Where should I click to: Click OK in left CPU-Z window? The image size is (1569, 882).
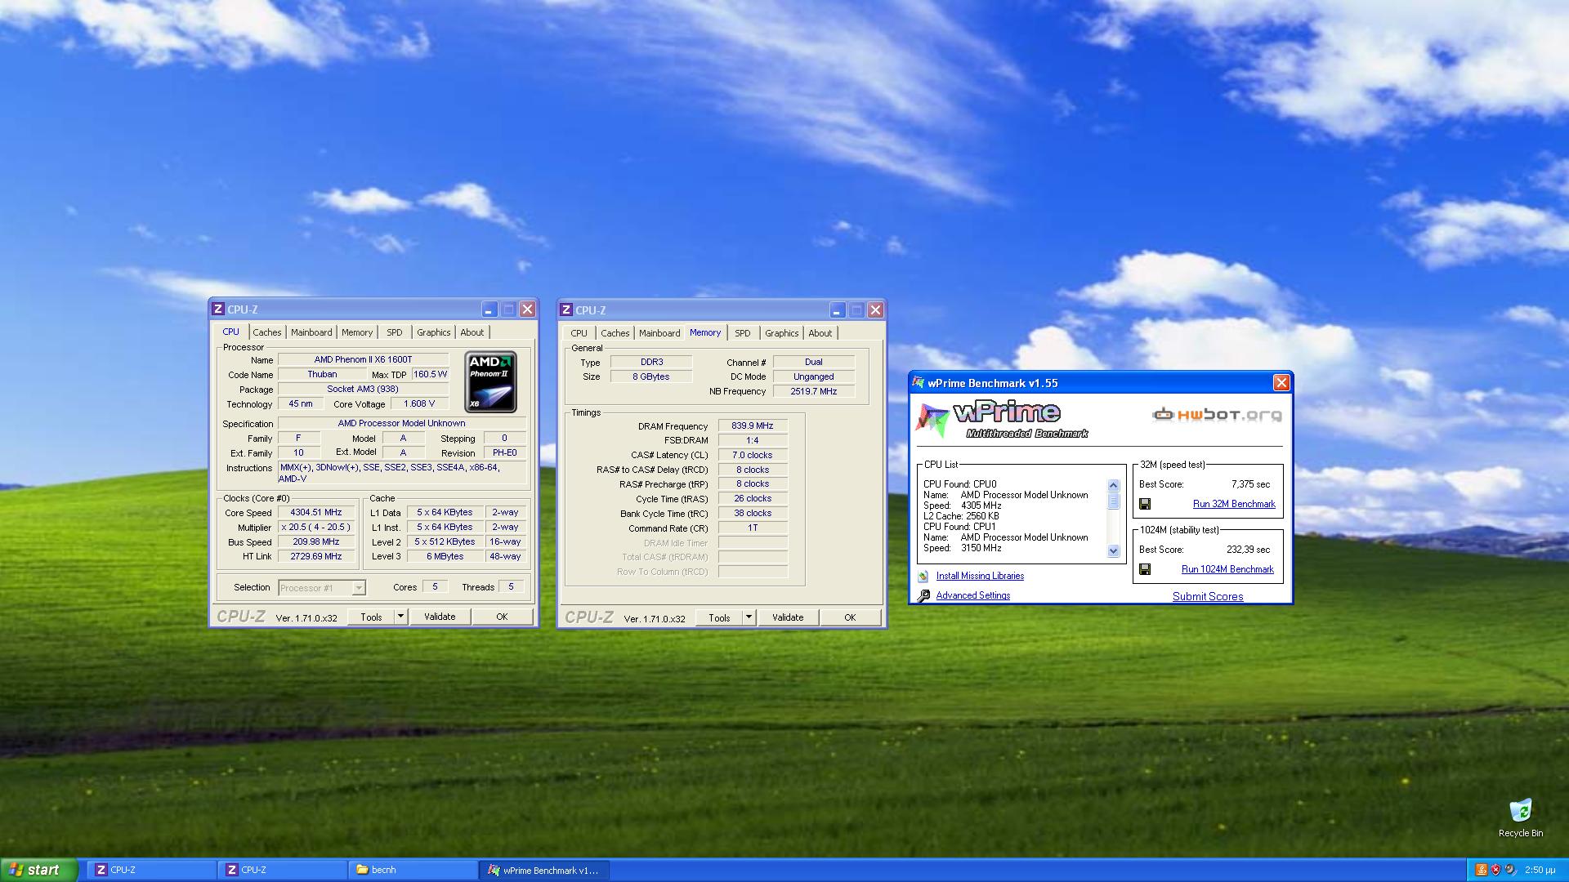pyautogui.click(x=502, y=617)
